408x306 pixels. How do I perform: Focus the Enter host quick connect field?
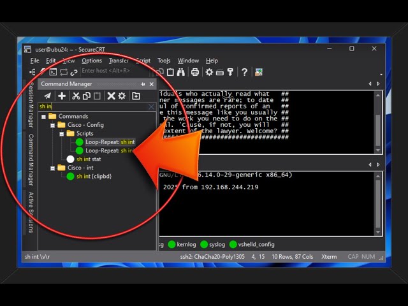tap(115, 71)
